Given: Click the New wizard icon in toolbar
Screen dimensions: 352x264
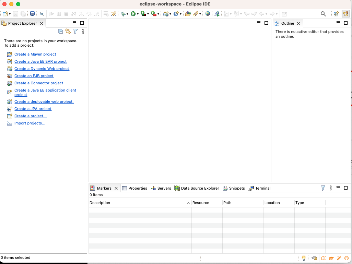Looking at the screenshot, I should [5, 14].
